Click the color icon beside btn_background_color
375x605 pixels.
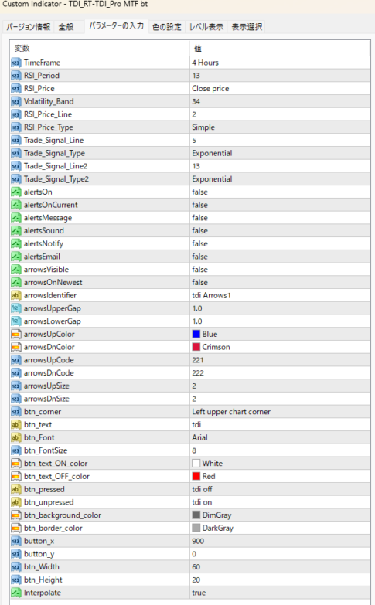click(x=15, y=515)
